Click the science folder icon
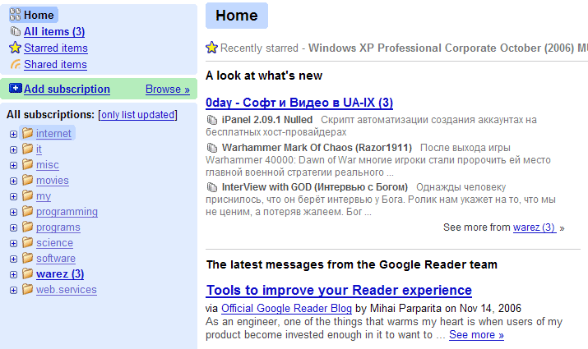 coord(27,242)
